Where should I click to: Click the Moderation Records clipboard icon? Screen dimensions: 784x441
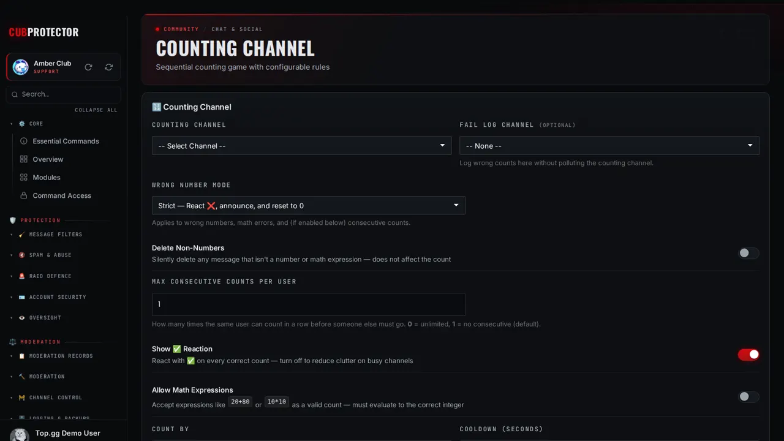coord(22,356)
